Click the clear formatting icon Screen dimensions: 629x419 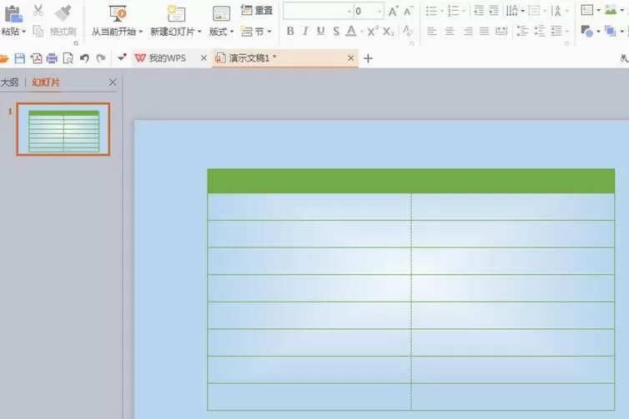pyautogui.click(x=408, y=31)
